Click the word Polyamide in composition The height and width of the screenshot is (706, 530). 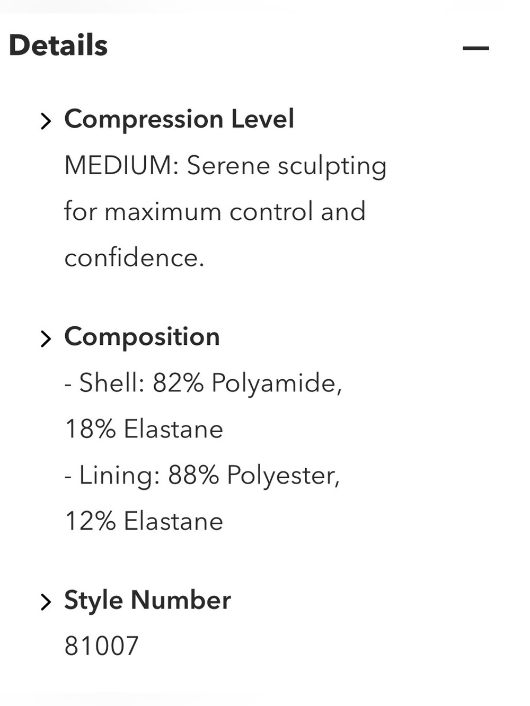click(277, 383)
